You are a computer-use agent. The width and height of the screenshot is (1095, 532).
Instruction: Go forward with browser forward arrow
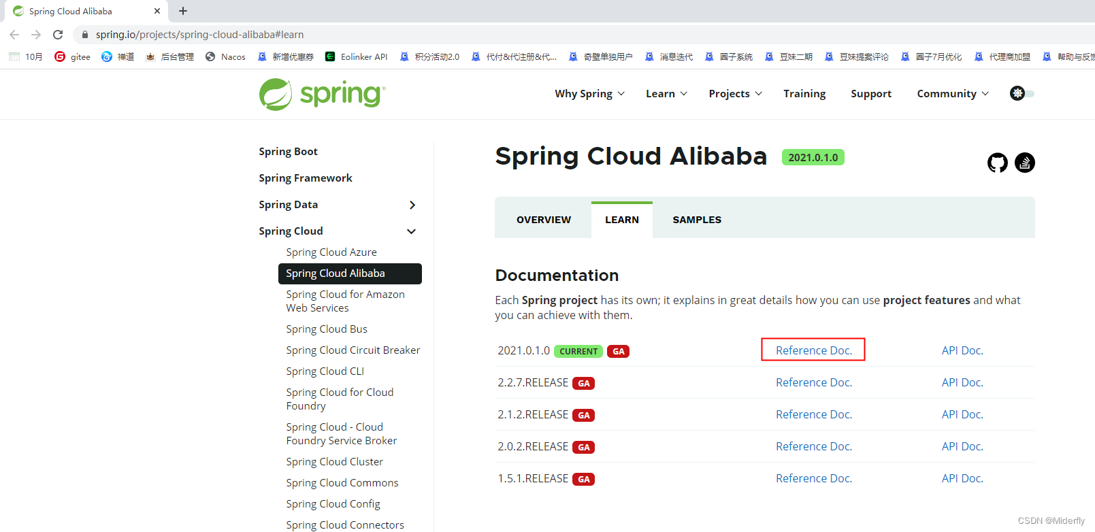[36, 35]
